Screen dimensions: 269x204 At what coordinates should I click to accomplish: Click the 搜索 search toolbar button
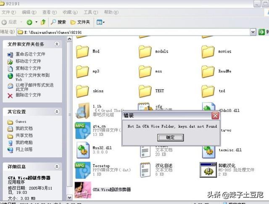tap(58, 22)
